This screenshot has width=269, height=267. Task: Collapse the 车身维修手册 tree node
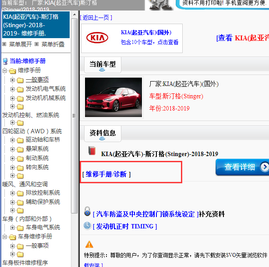pos(5,237)
